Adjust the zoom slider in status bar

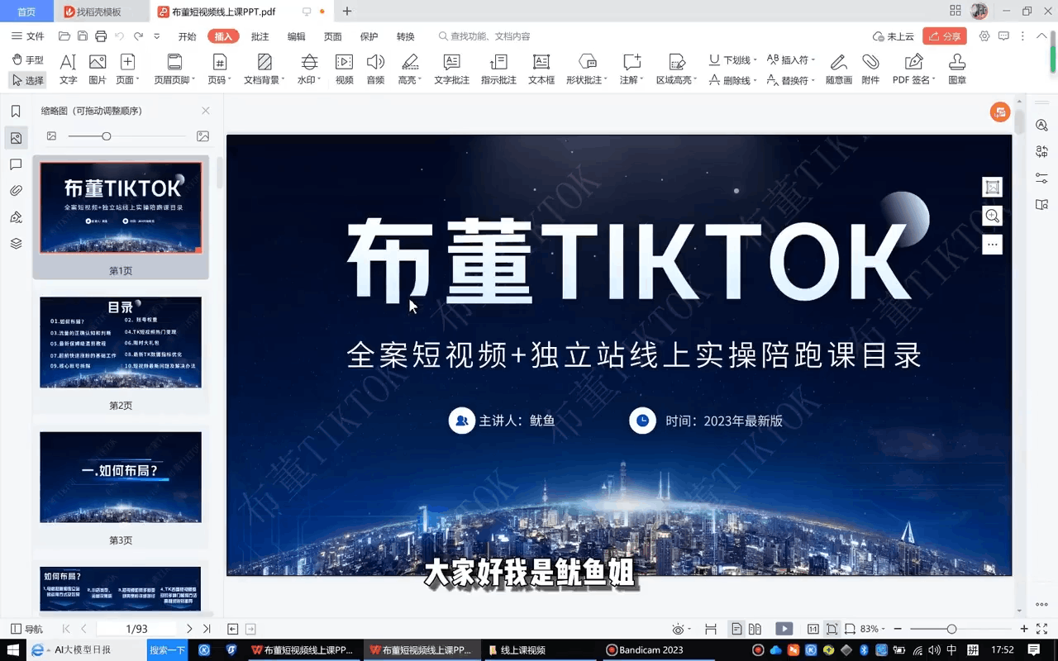point(952,629)
